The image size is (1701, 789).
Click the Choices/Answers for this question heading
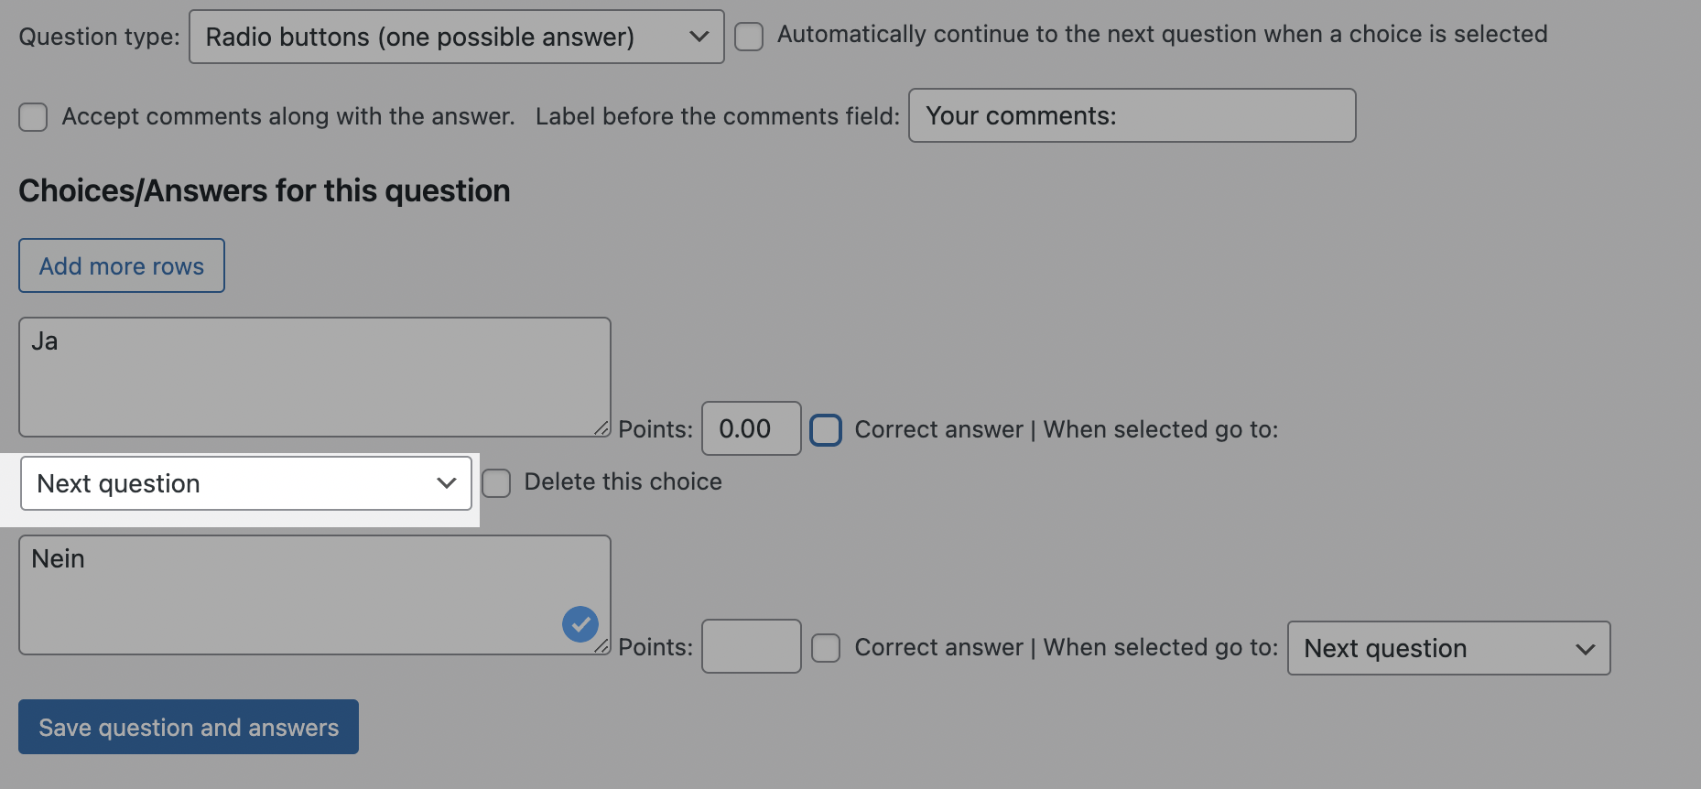pyautogui.click(x=265, y=190)
